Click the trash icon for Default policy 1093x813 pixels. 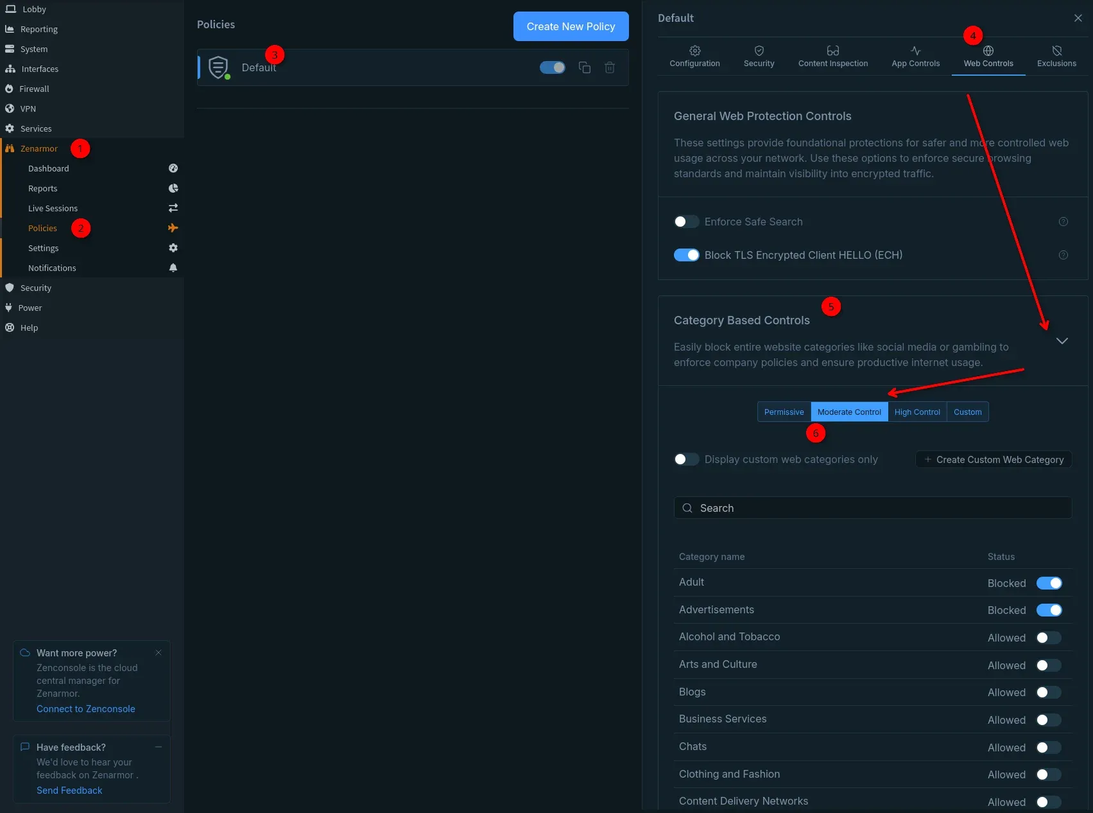[x=610, y=67]
